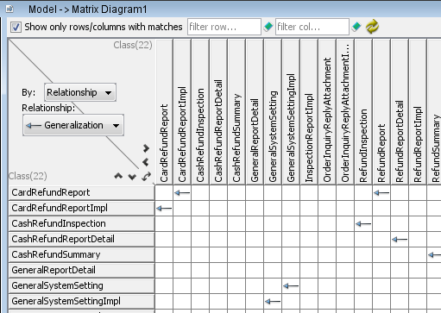Select the truncated OrderInquiryReplyAttachmentI... column header
This screenshot has height=313, width=441.
[345, 112]
